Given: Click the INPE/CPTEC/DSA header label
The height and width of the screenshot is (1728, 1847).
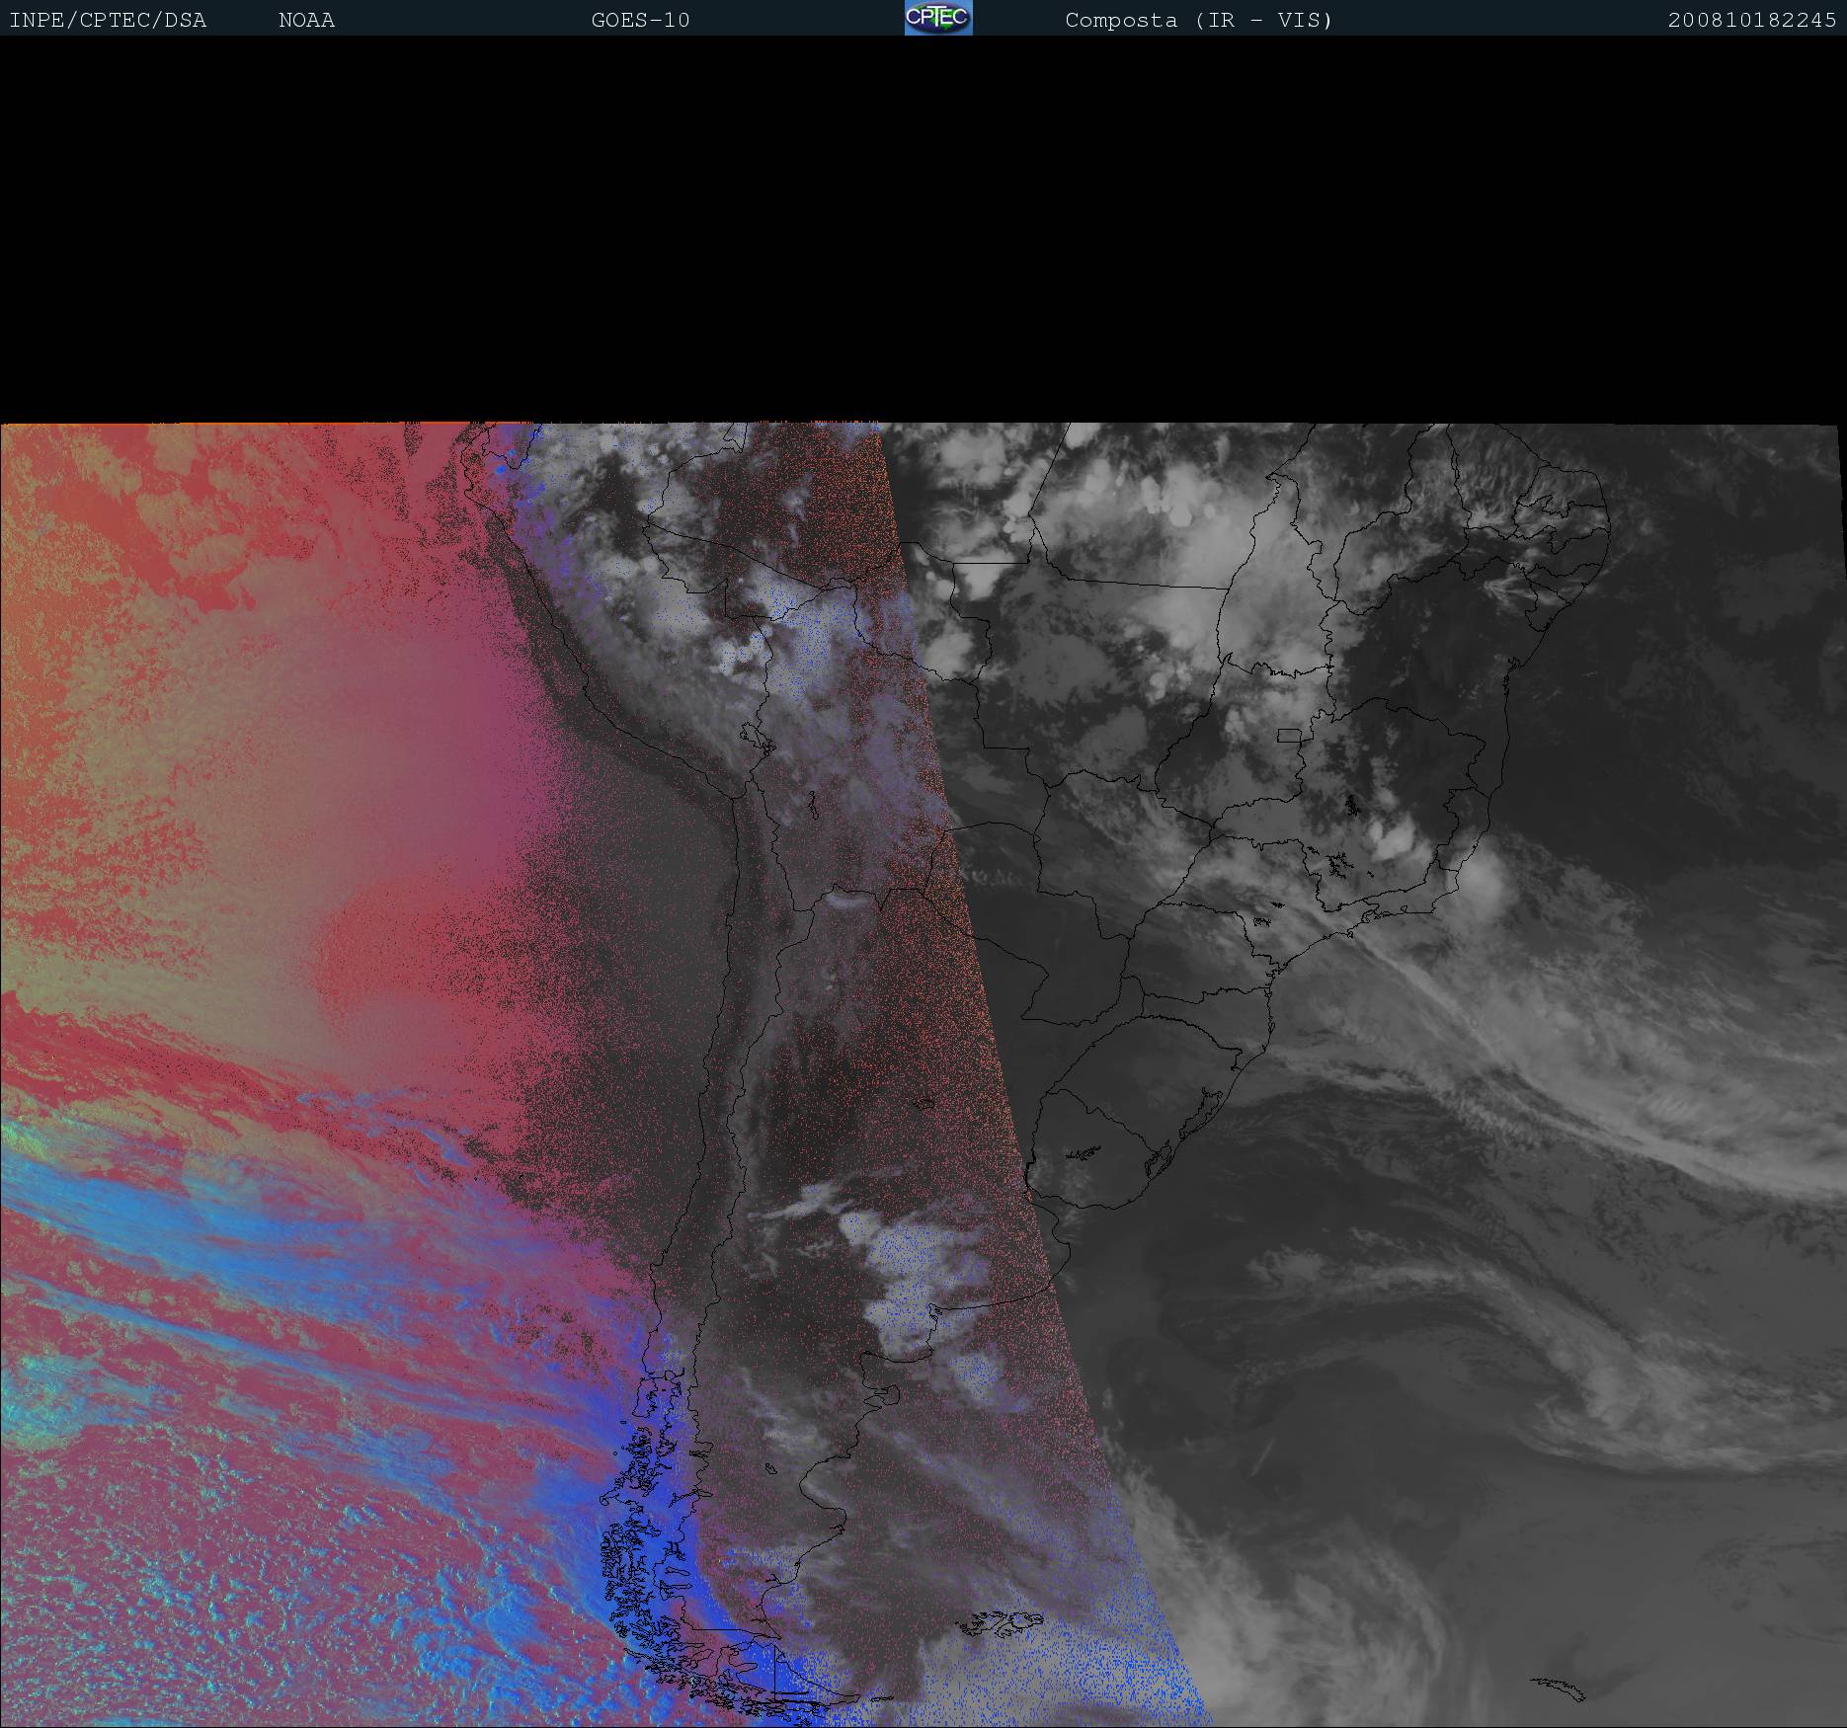Looking at the screenshot, I should [x=108, y=21].
